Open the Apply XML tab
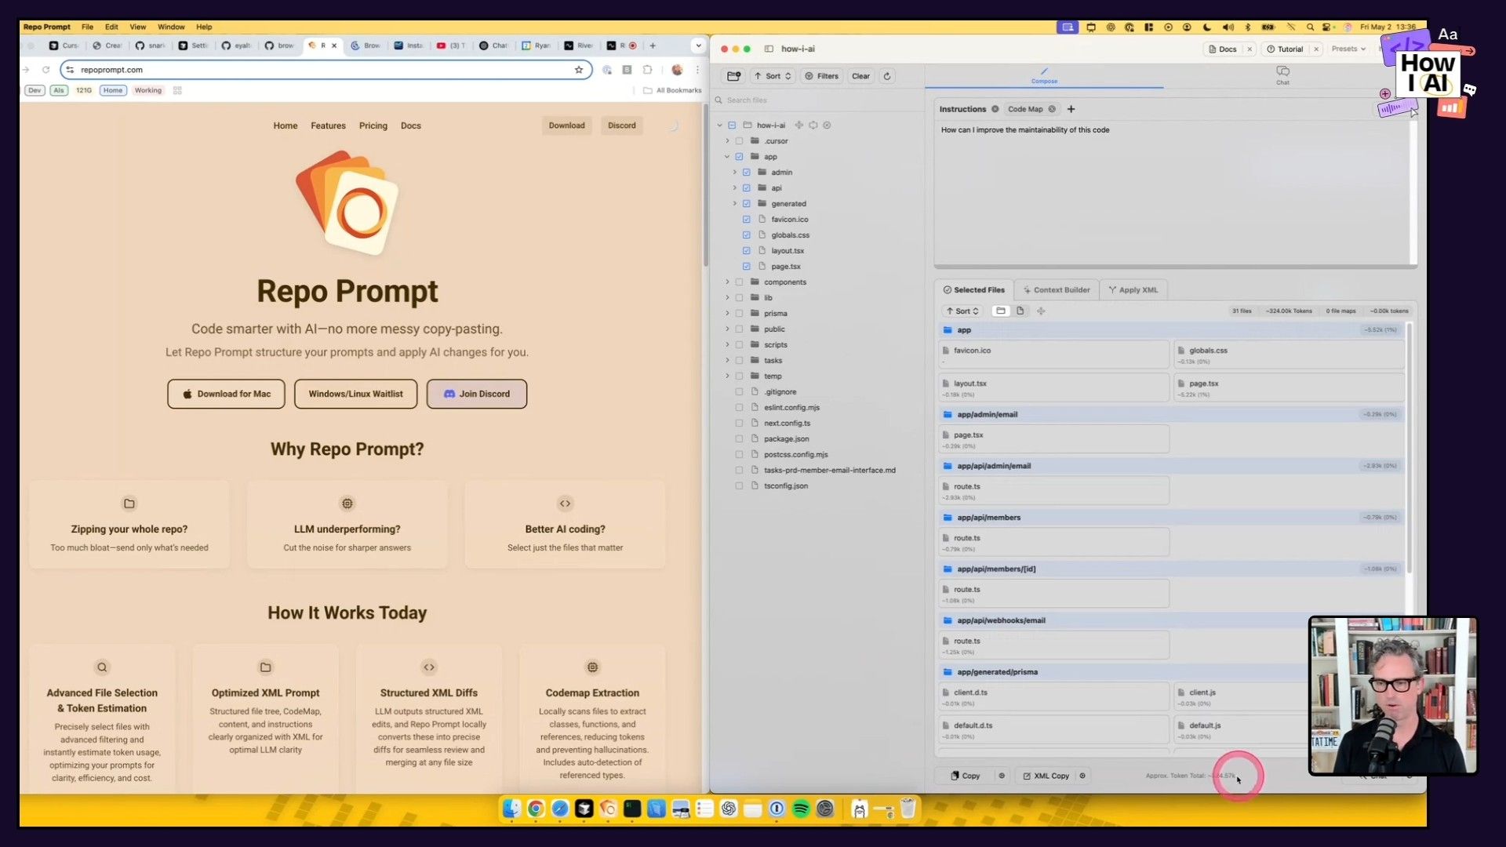The width and height of the screenshot is (1506, 847). click(1133, 290)
